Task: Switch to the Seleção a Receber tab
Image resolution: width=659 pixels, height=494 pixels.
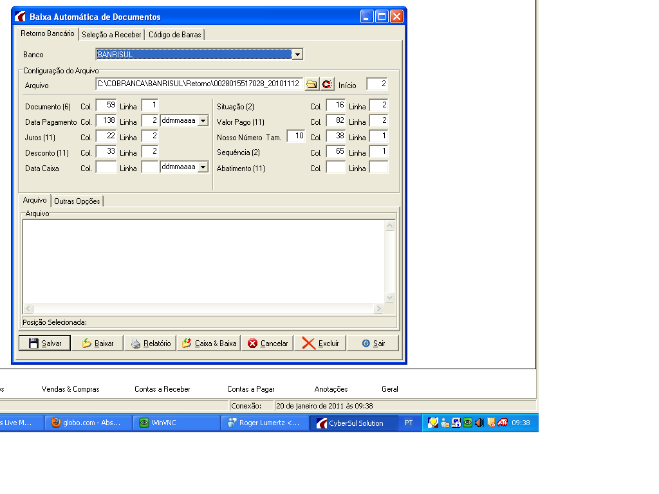Action: (x=111, y=35)
